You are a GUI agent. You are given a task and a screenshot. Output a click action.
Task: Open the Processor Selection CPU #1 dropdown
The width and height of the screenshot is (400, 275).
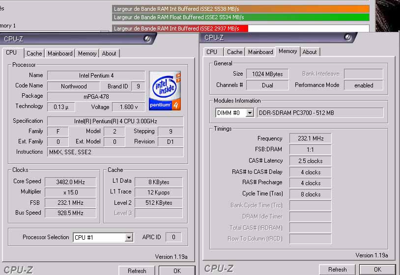tap(129, 238)
